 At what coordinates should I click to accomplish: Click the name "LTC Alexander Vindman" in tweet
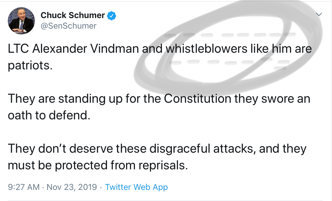click(x=73, y=49)
